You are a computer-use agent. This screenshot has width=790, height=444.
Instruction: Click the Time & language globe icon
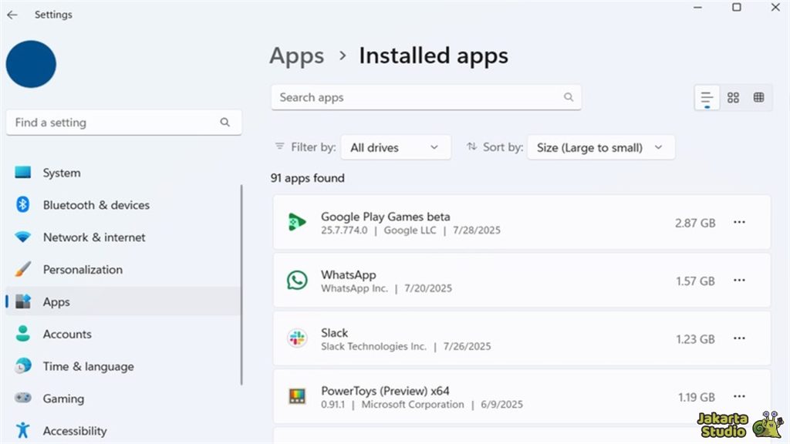tap(22, 366)
